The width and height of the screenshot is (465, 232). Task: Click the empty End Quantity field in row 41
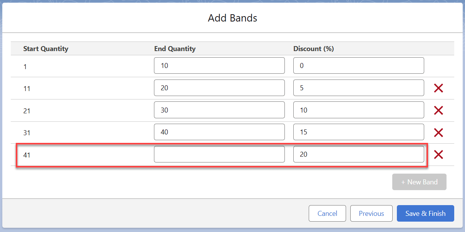click(219, 154)
